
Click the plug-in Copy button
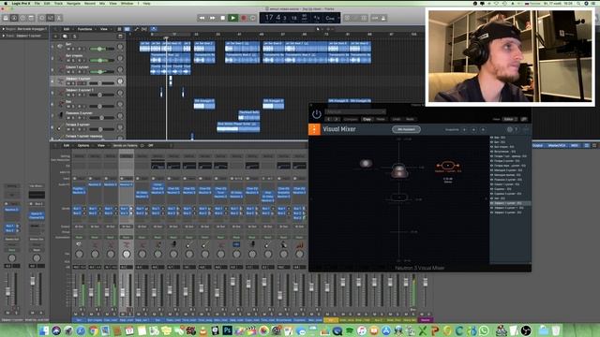pyautogui.click(x=367, y=119)
